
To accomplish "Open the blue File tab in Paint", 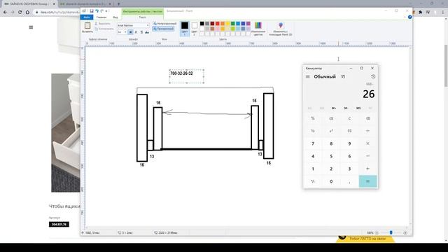I will pos(87,17).
